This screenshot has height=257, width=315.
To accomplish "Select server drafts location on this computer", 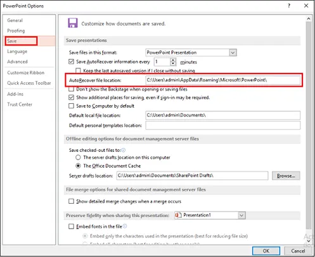I will (x=78, y=158).
